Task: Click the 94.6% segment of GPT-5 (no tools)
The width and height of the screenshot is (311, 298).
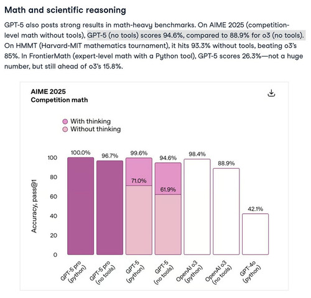Action: point(168,179)
